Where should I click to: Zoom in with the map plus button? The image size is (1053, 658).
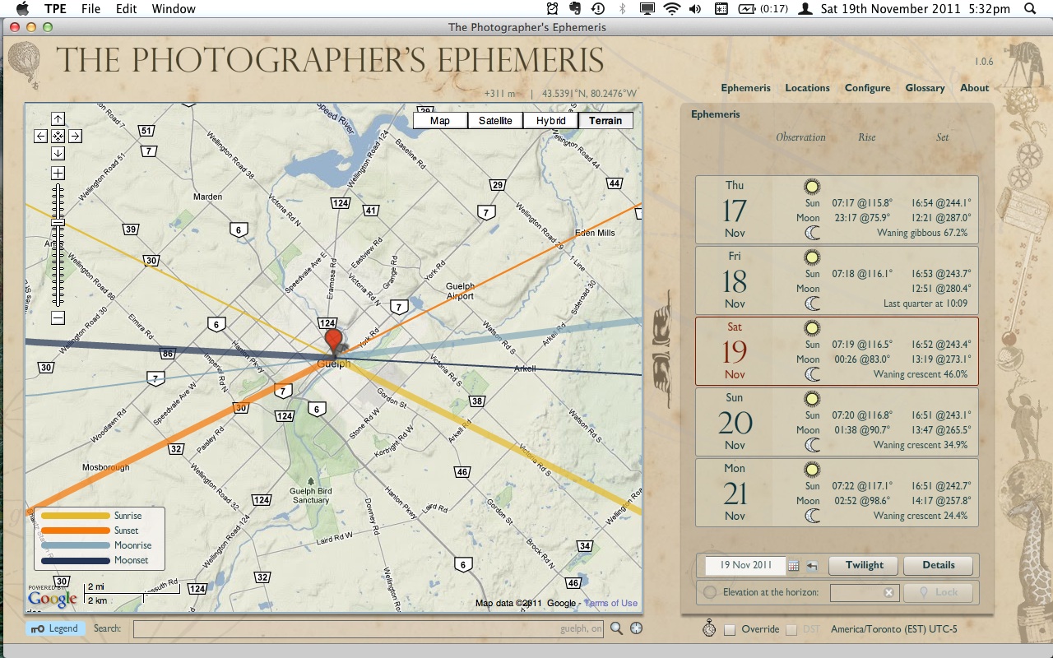pyautogui.click(x=58, y=173)
